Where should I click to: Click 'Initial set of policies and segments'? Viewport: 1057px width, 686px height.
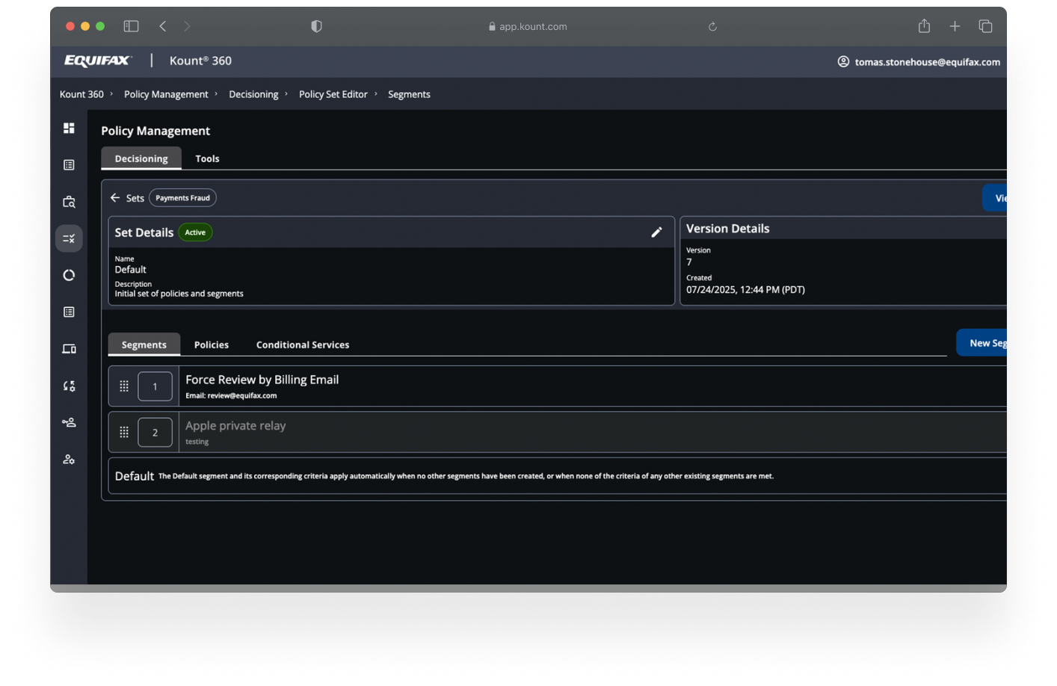(179, 294)
